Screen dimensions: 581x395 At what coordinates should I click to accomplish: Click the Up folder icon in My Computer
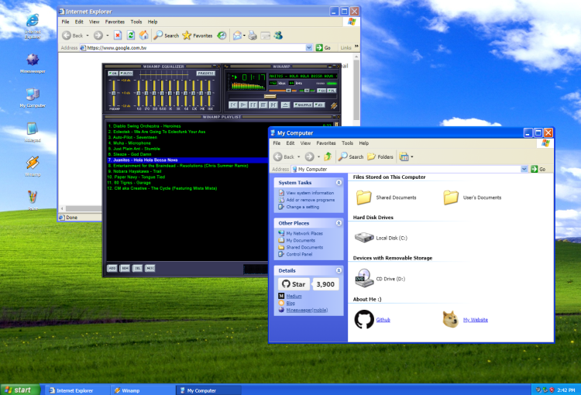[x=328, y=156]
